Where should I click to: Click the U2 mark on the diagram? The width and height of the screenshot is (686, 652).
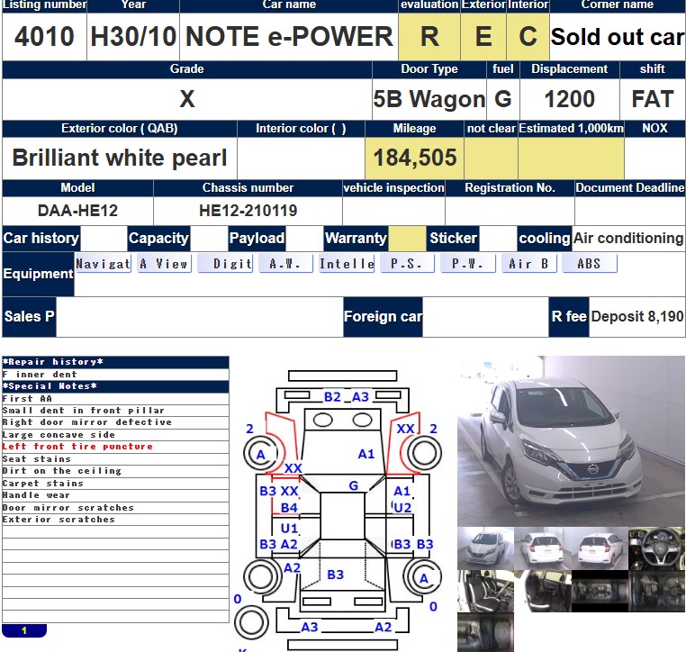pos(402,508)
